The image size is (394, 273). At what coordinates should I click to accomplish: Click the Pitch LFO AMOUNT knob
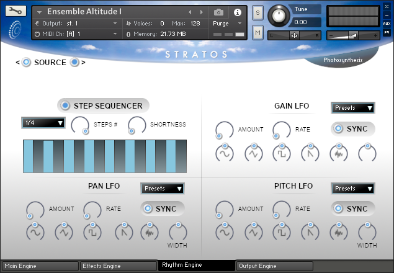225,210
